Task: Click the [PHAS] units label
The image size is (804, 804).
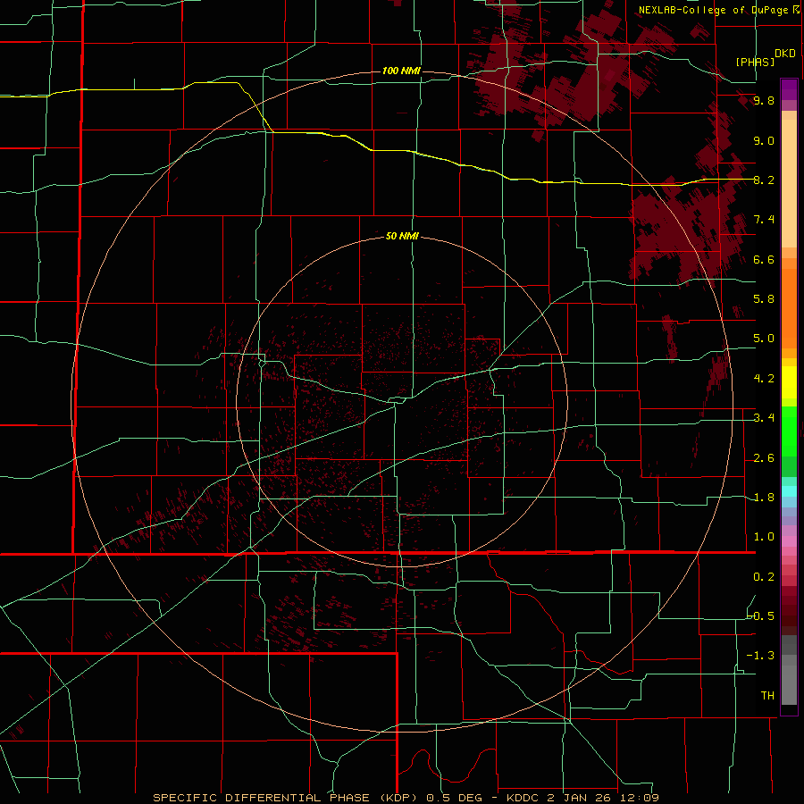Action: (x=755, y=63)
